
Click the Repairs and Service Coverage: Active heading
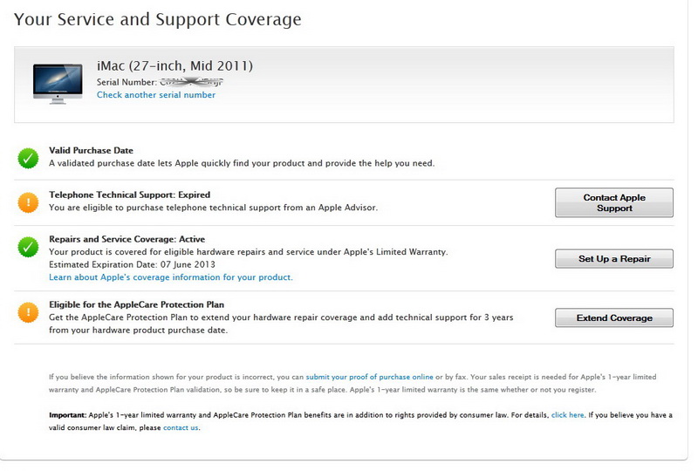[x=127, y=239]
